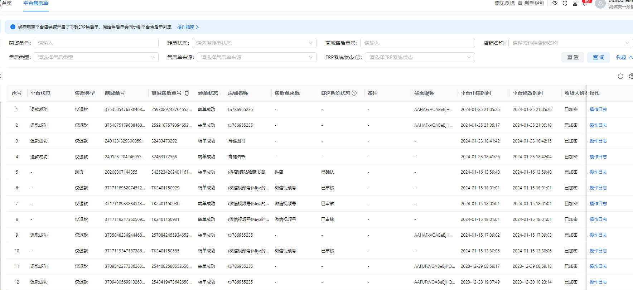Click timestamp 2024-01-23 18:41:42
633x290 pixels.
coord(480,141)
